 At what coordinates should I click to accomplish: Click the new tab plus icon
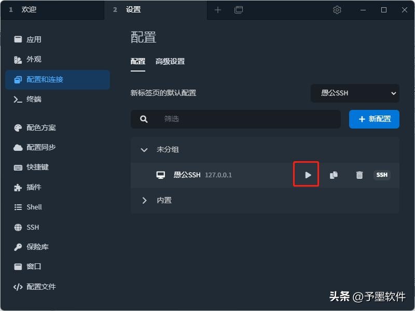coord(218,10)
